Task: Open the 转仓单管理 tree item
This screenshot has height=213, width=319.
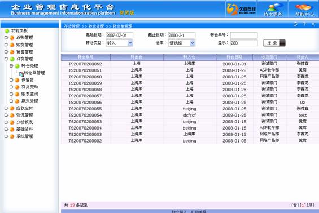Action: 34,73
